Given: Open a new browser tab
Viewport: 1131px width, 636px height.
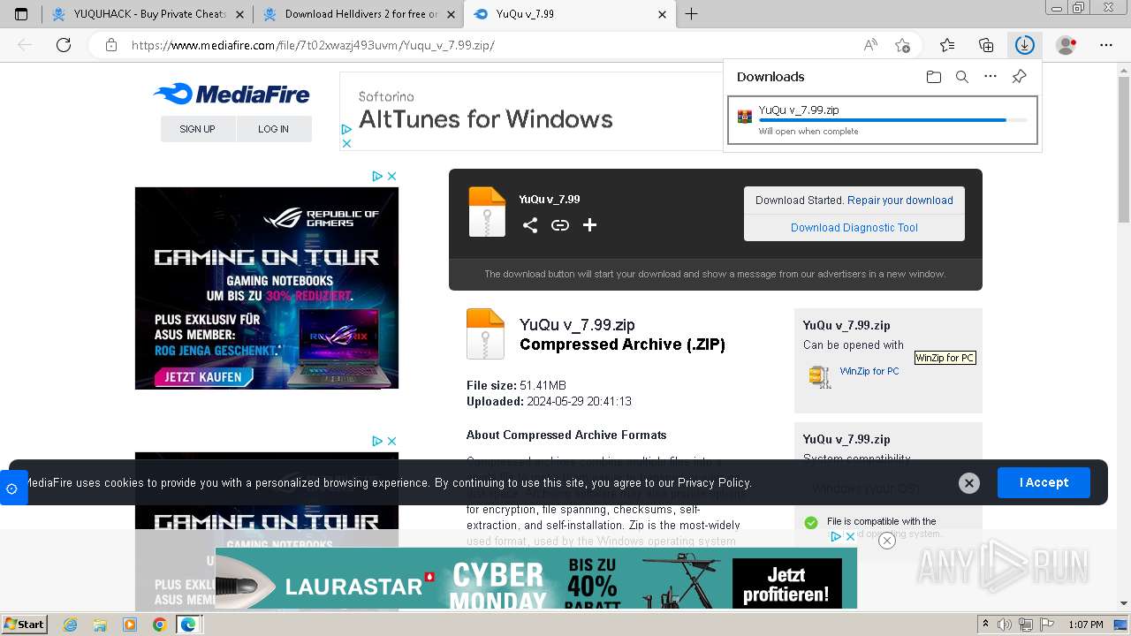Looking at the screenshot, I should click(692, 14).
